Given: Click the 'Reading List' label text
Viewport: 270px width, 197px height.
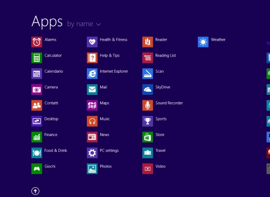Looking at the screenshot, I should pyautogui.click(x=165, y=56).
